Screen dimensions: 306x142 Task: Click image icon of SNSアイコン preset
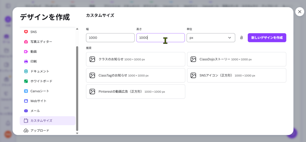(x=193, y=75)
